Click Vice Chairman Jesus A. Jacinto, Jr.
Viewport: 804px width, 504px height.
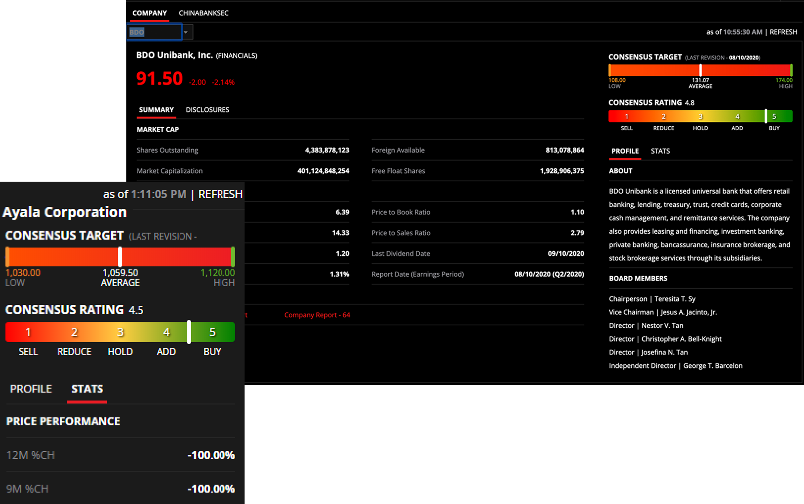coord(663,312)
